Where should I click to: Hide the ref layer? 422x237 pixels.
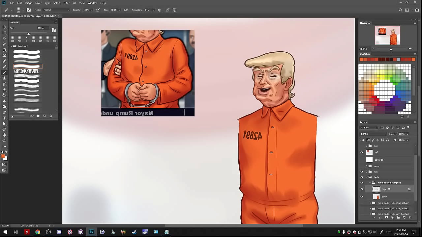coord(362,152)
